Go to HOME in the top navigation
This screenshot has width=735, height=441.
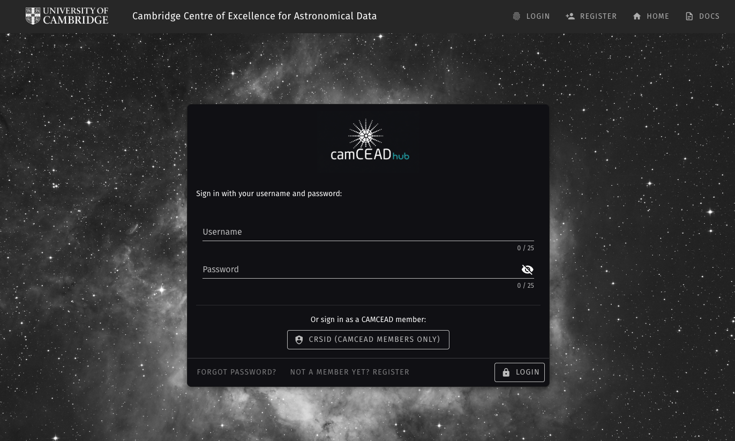[651, 17]
